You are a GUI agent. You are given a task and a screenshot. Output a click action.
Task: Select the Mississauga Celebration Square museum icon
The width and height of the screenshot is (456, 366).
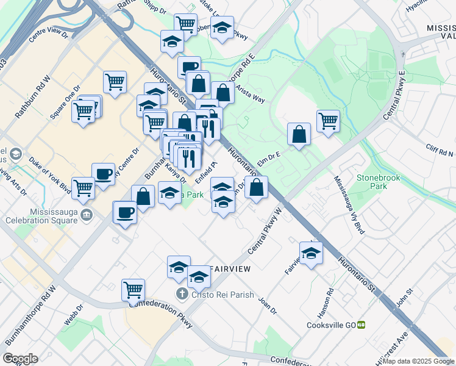click(x=87, y=215)
